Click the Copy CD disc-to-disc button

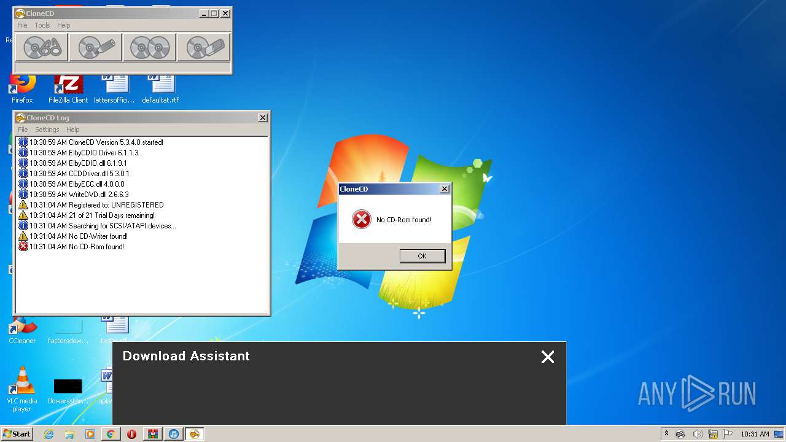150,47
